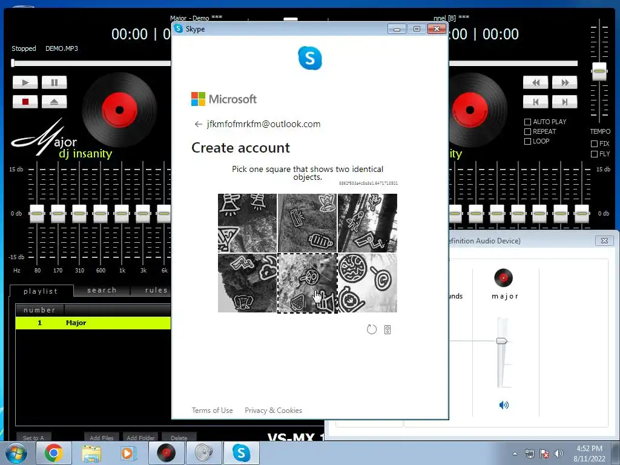Viewport: 620px width, 465px height.
Task: Enable the REPEAT checkbox
Action: pyautogui.click(x=527, y=131)
